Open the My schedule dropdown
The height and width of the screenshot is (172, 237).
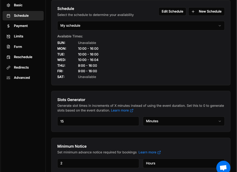pyautogui.click(x=141, y=26)
